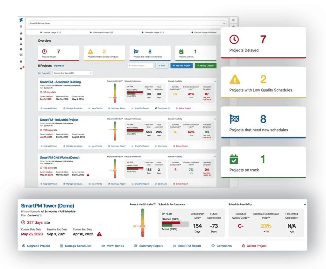Click the top-right hamburger menu icon

(233, 20)
